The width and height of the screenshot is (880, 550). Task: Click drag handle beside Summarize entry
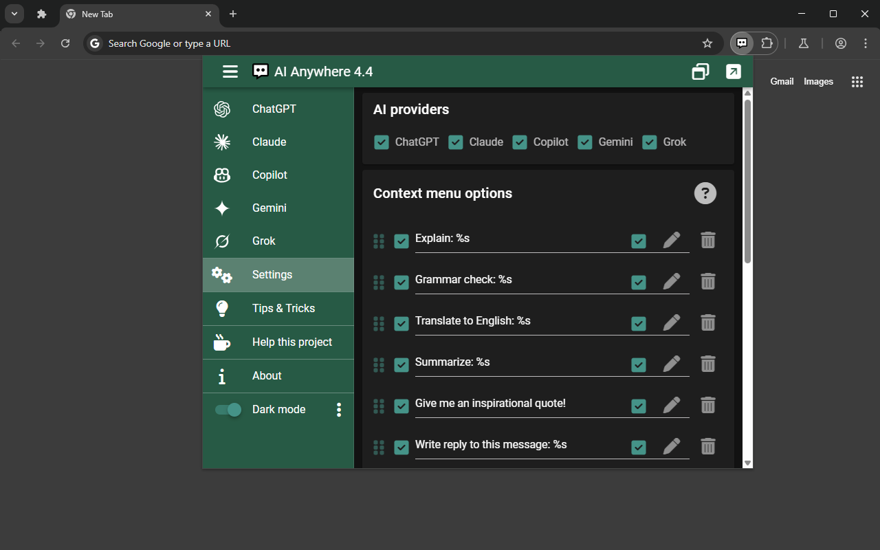378,364
